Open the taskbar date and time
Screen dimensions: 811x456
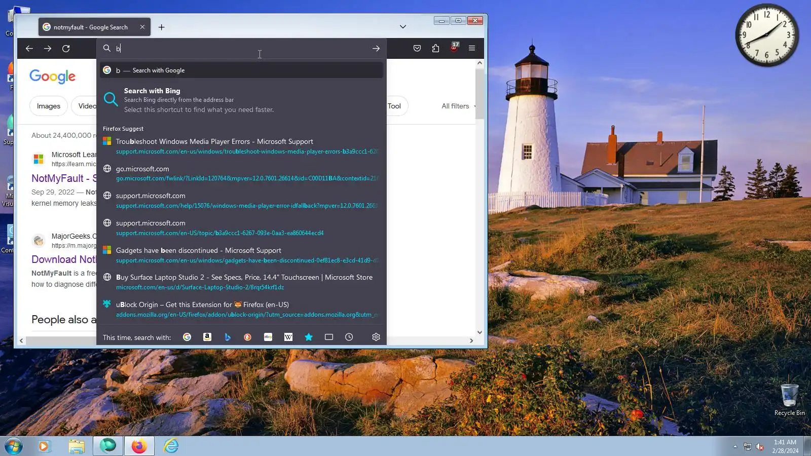[785, 446]
